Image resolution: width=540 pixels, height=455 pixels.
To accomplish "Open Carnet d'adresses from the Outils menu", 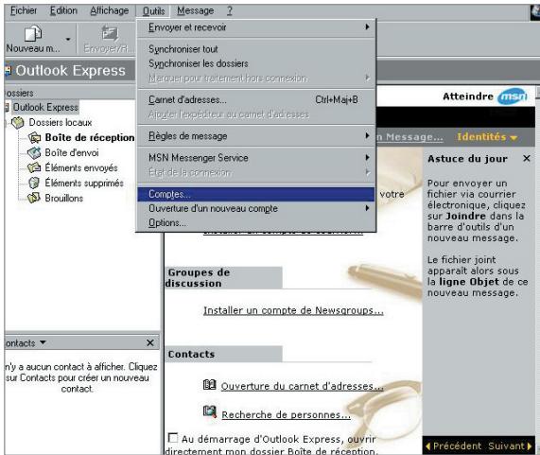I will point(256,100).
